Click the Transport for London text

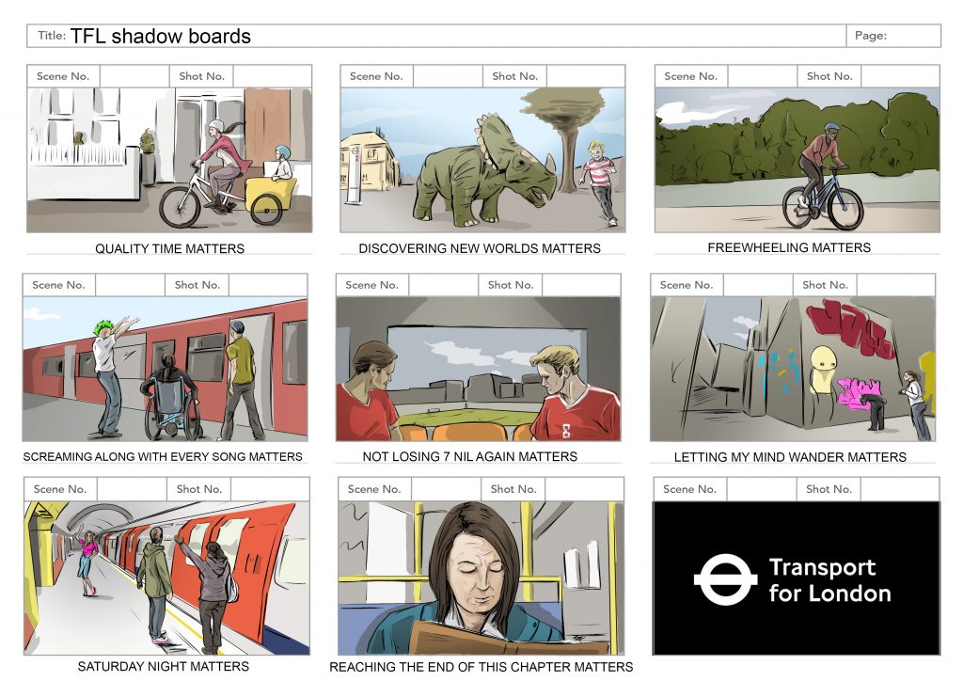pos(829,580)
